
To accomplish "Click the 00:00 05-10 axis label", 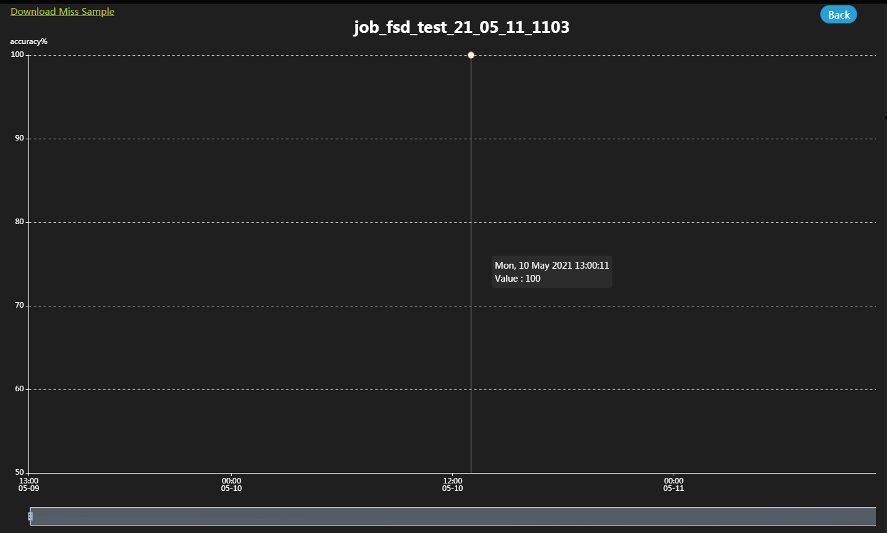I will tap(231, 485).
